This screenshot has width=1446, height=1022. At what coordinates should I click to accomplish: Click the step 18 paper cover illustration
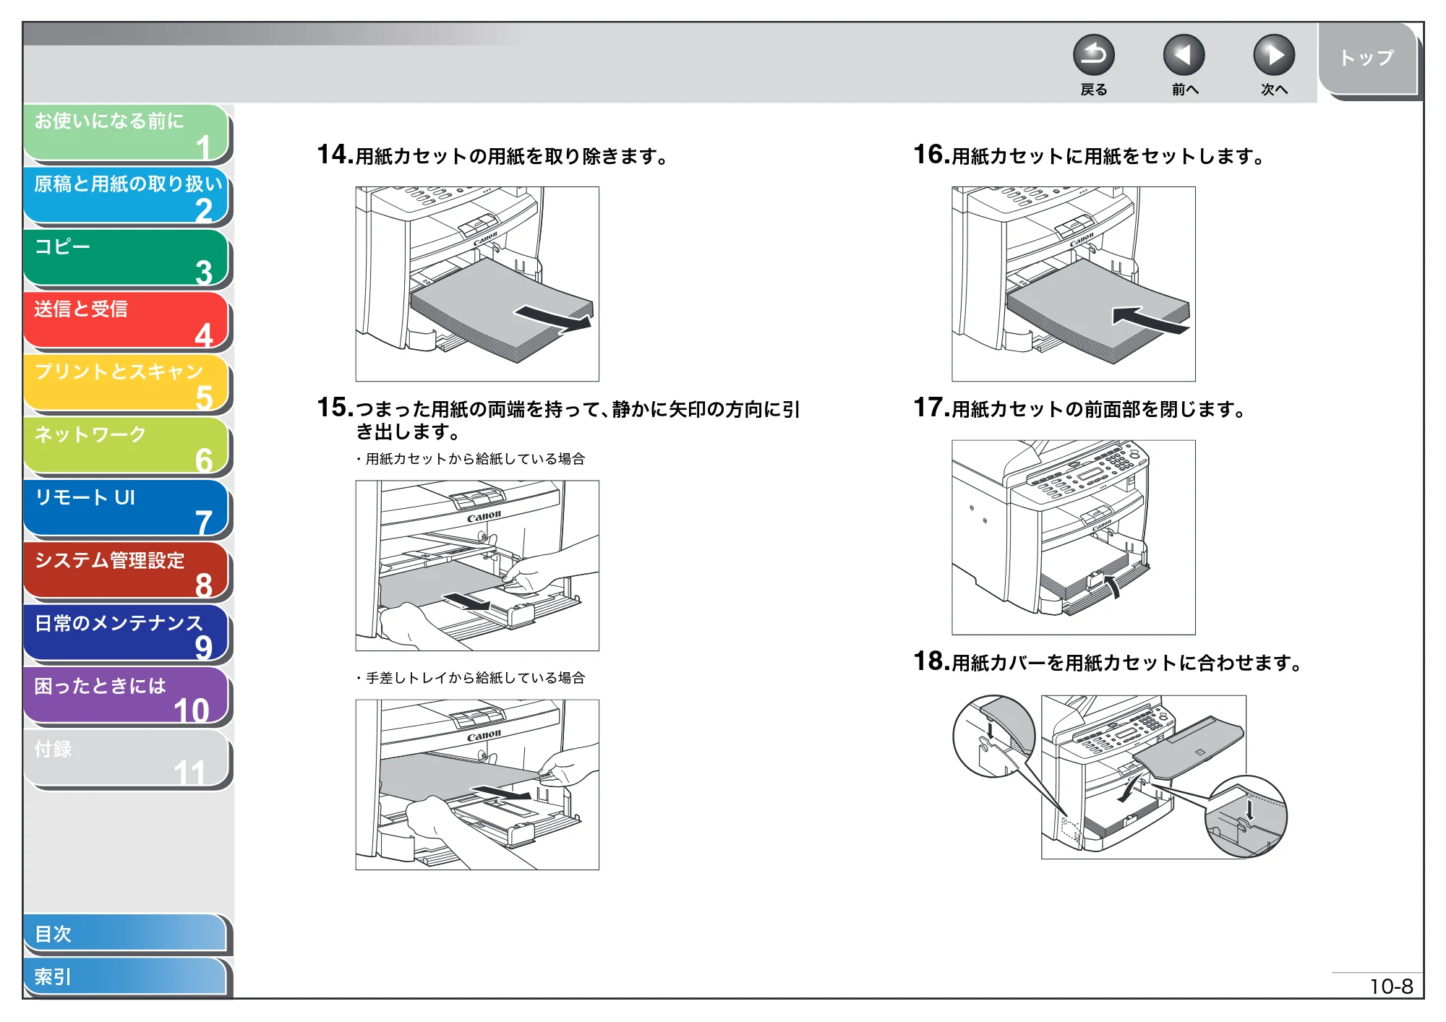pos(1121,777)
